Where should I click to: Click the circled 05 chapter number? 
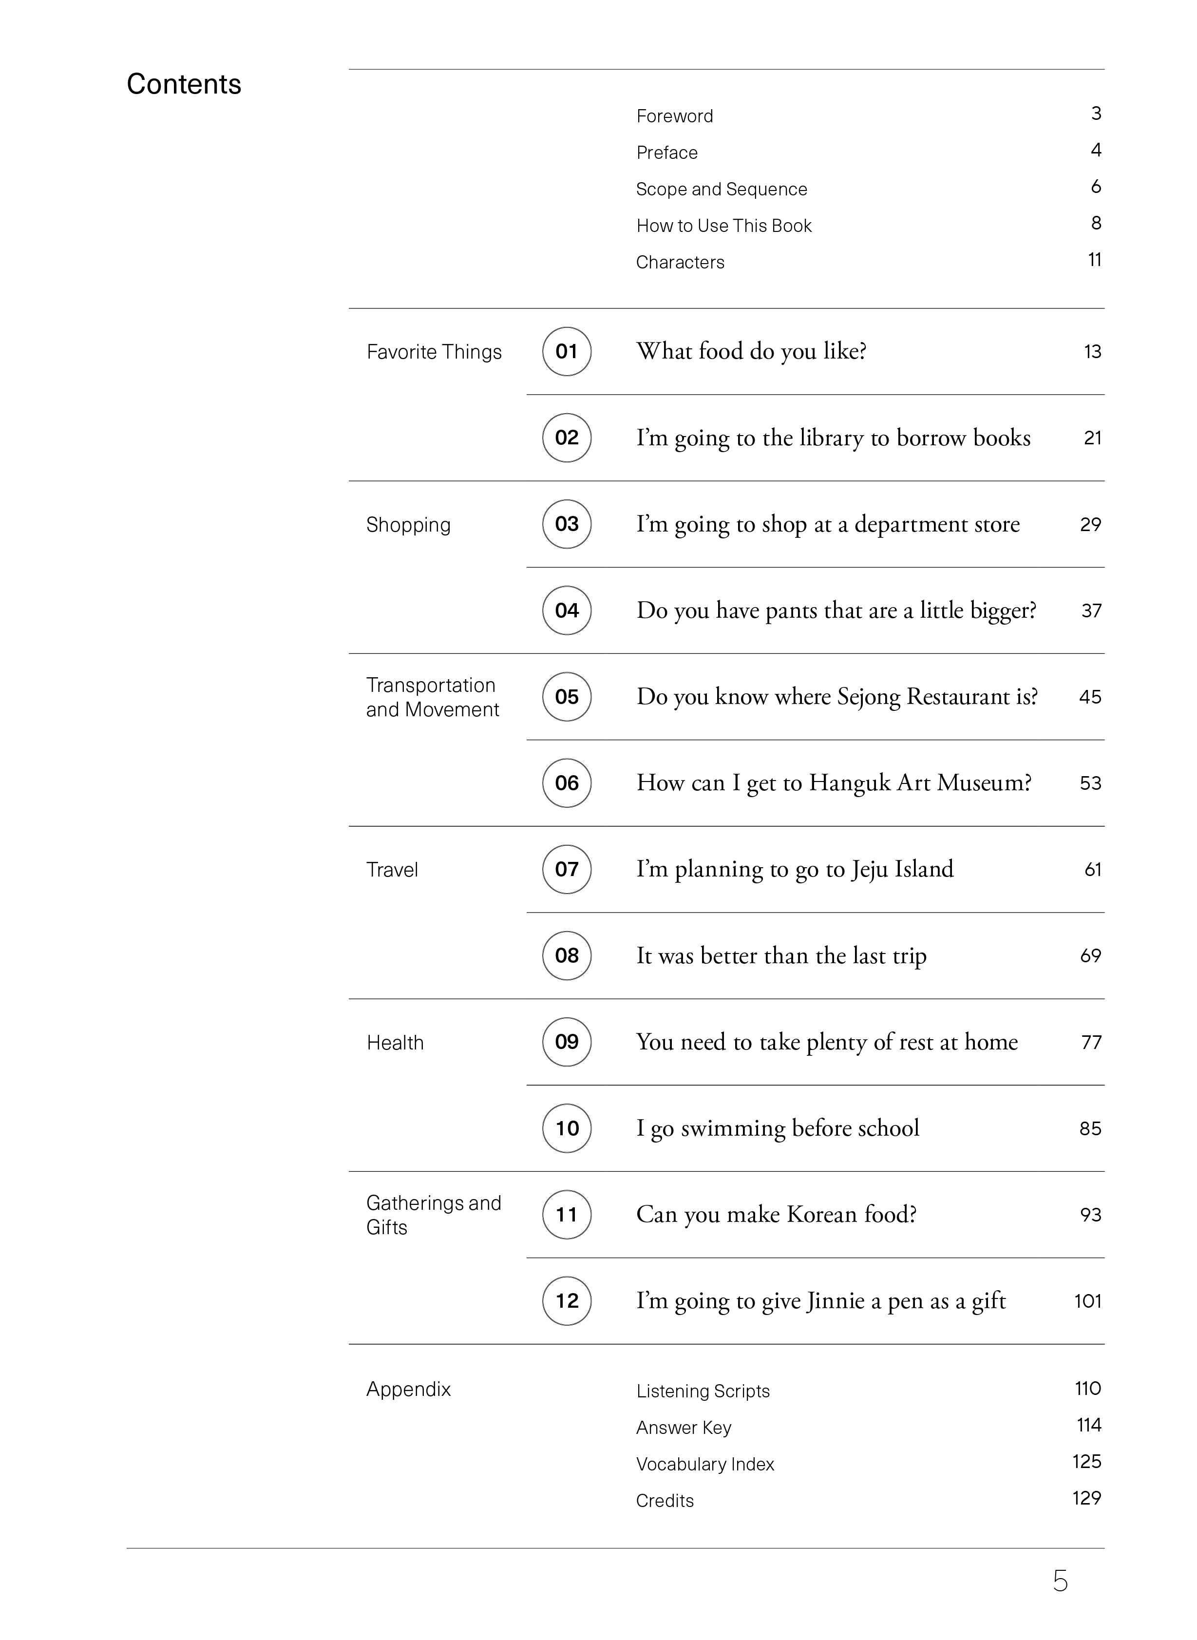click(x=567, y=696)
